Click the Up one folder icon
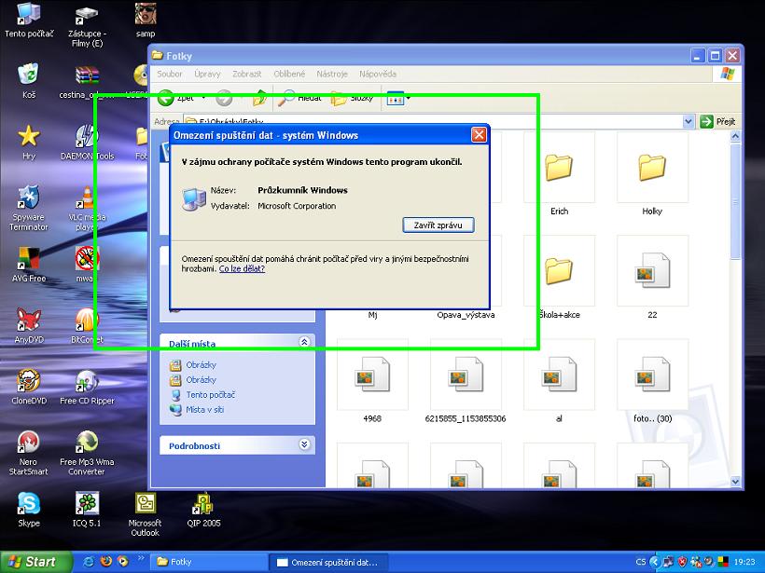 point(260,98)
